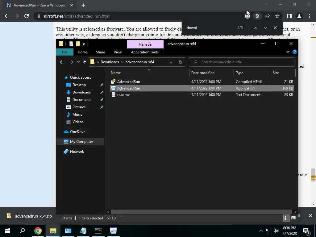Open Desktop in navigation pane
This screenshot has height=237, width=316.
point(79,85)
